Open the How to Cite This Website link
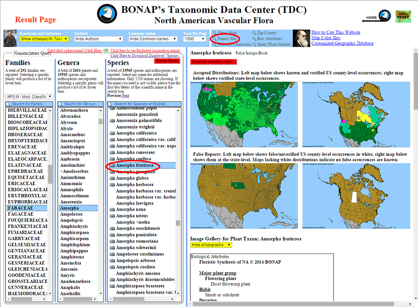The height and width of the screenshot is (307, 418). pyautogui.click(x=336, y=32)
